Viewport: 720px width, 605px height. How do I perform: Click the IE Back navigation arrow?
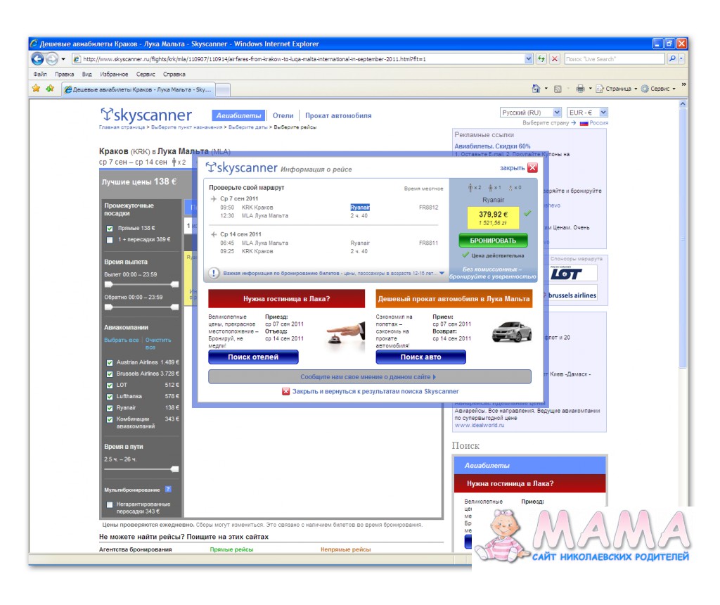click(38, 59)
